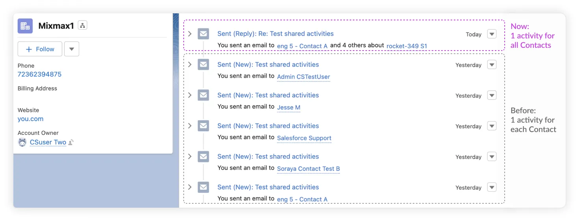Open actions dropdown for Soraya Contact activity
The width and height of the screenshot is (579, 221).
[x=492, y=157]
